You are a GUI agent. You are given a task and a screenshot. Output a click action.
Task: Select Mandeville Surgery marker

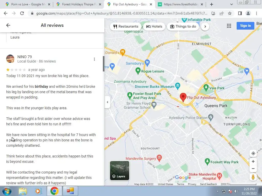point(159,158)
